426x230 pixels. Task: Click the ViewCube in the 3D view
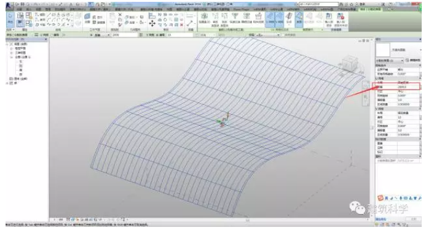point(350,64)
